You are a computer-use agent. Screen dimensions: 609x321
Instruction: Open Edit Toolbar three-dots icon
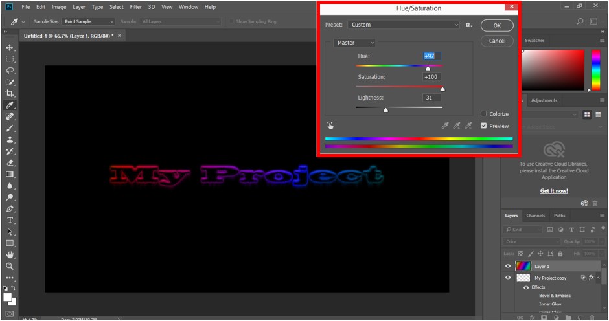tap(9, 278)
